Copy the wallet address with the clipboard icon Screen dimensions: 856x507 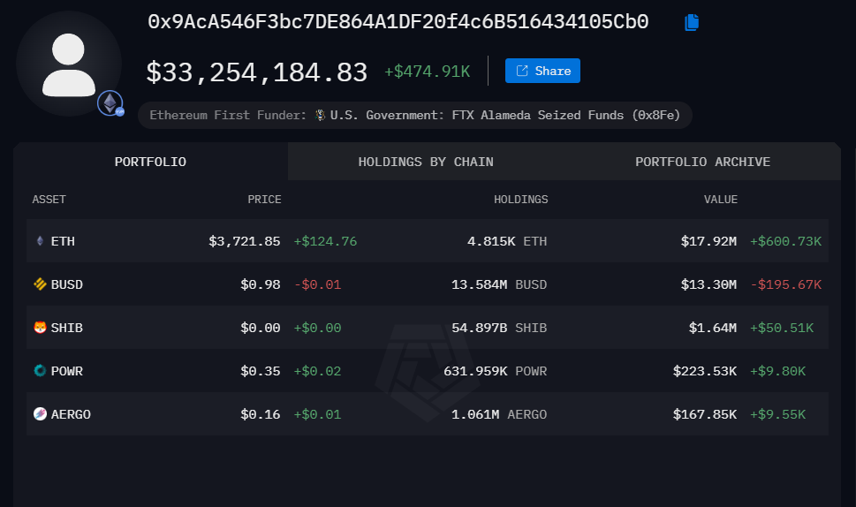tap(691, 22)
